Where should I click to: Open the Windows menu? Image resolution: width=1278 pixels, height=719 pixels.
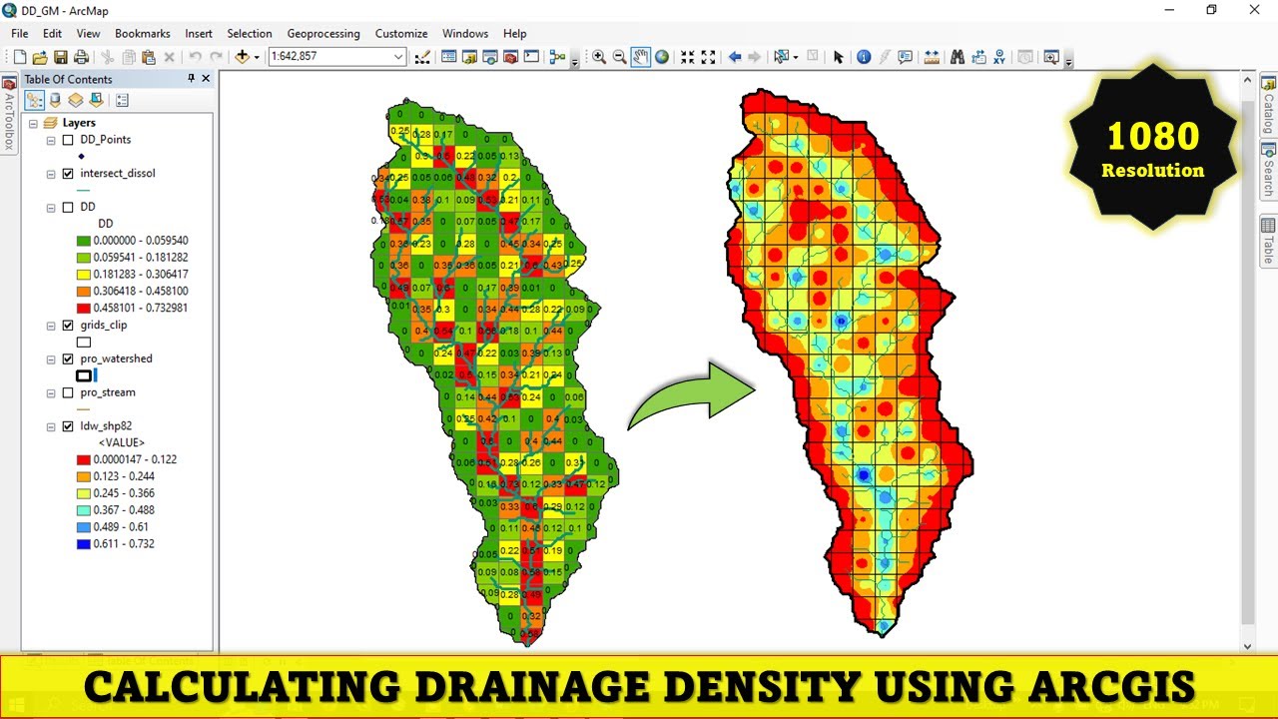(x=465, y=33)
